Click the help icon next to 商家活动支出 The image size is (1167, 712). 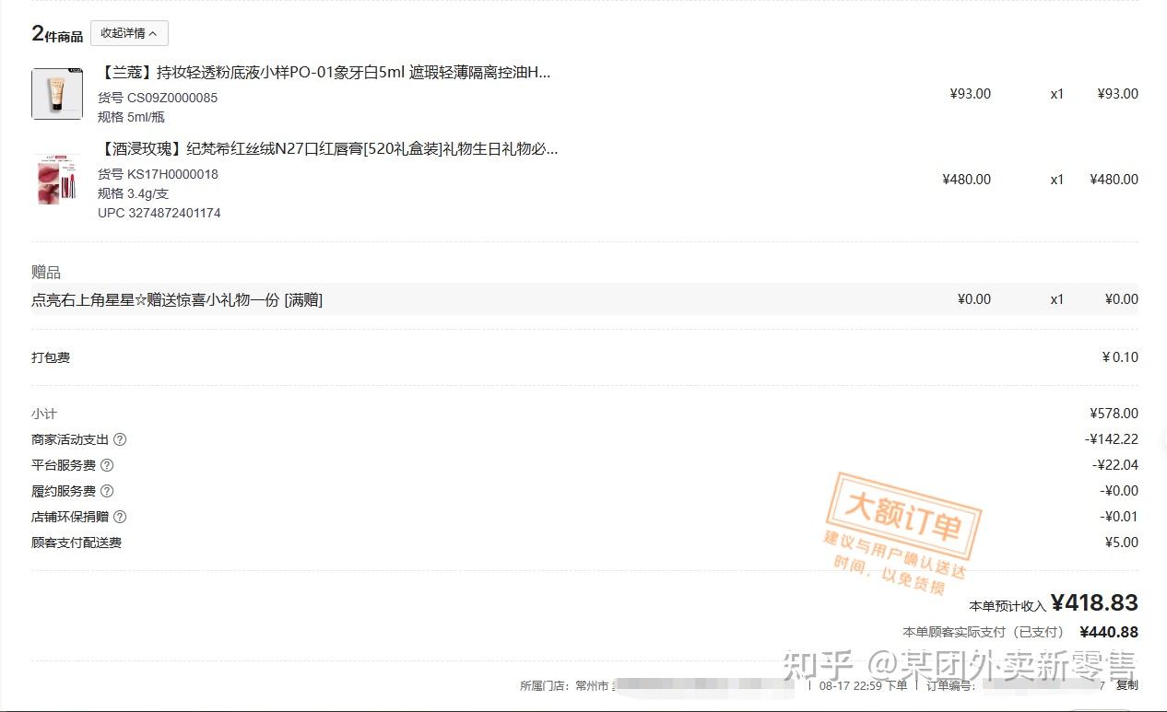[x=120, y=440]
